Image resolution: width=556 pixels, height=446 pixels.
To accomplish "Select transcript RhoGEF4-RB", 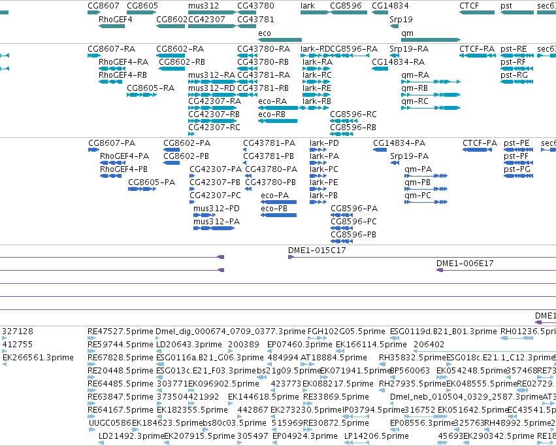I will [123, 75].
